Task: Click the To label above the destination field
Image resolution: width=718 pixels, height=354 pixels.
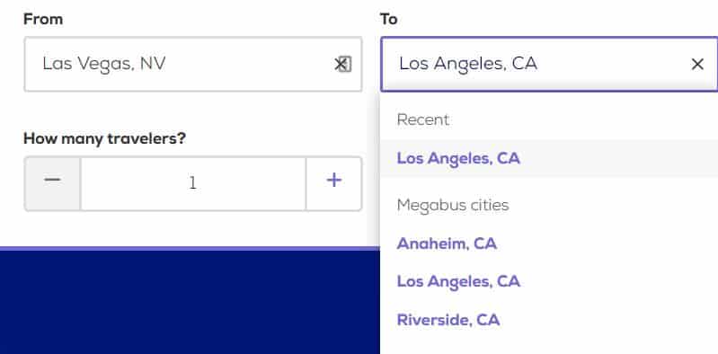Action: [x=389, y=19]
